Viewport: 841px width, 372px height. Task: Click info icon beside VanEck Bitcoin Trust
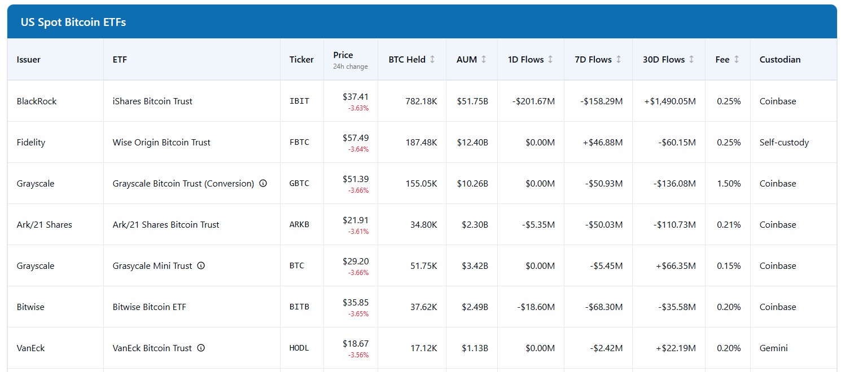click(x=201, y=348)
